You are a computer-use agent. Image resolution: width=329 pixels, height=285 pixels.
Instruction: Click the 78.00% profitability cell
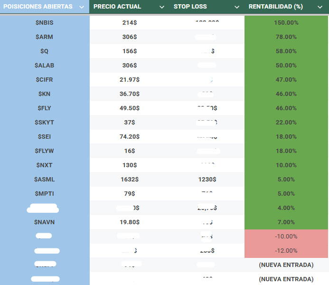tap(286, 37)
